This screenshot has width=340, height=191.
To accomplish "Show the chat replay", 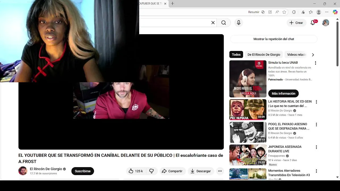I will click(x=274, y=39).
